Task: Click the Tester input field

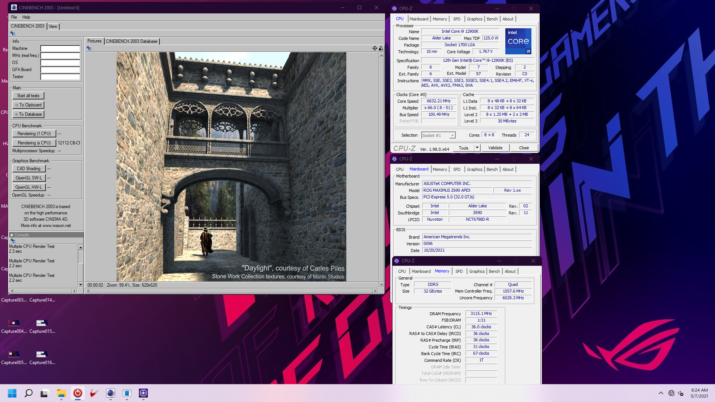Action: coord(60,77)
